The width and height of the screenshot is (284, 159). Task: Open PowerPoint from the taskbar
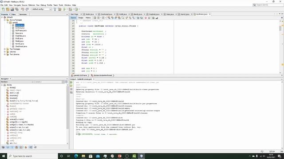119,156
